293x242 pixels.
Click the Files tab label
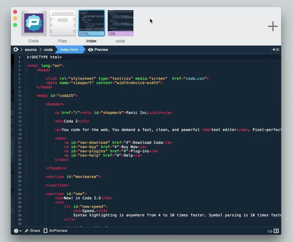click(62, 41)
